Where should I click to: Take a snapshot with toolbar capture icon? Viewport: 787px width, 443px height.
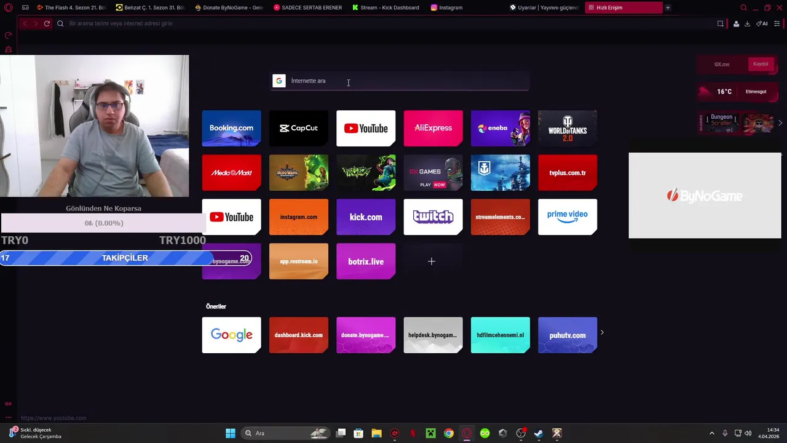tap(720, 23)
